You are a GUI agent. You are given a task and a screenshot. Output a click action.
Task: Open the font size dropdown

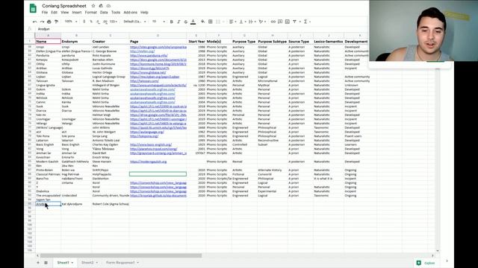pos(158,22)
